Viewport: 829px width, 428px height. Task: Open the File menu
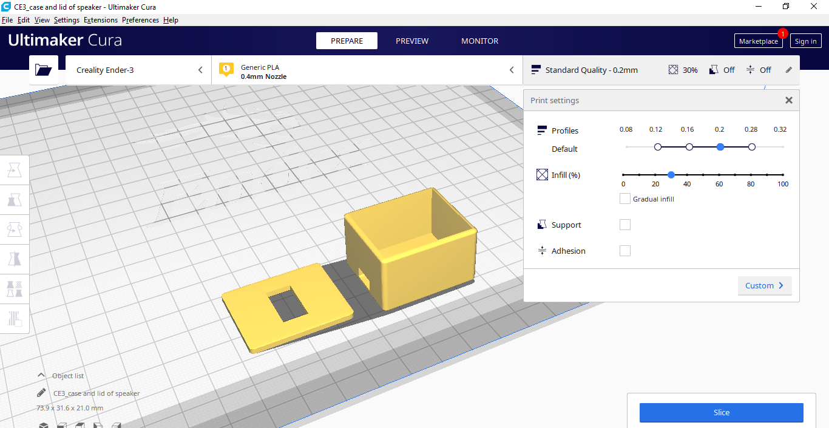coord(7,20)
